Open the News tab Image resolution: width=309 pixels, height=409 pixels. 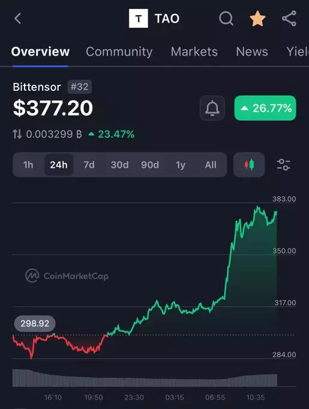coord(252,51)
